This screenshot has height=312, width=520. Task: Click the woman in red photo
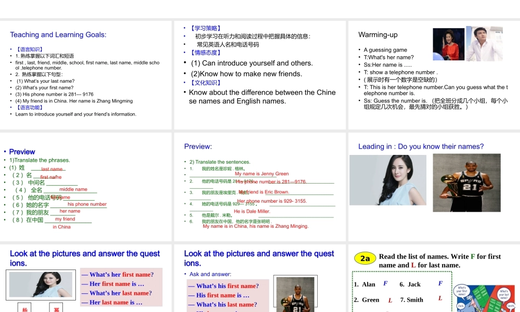(448, 44)
